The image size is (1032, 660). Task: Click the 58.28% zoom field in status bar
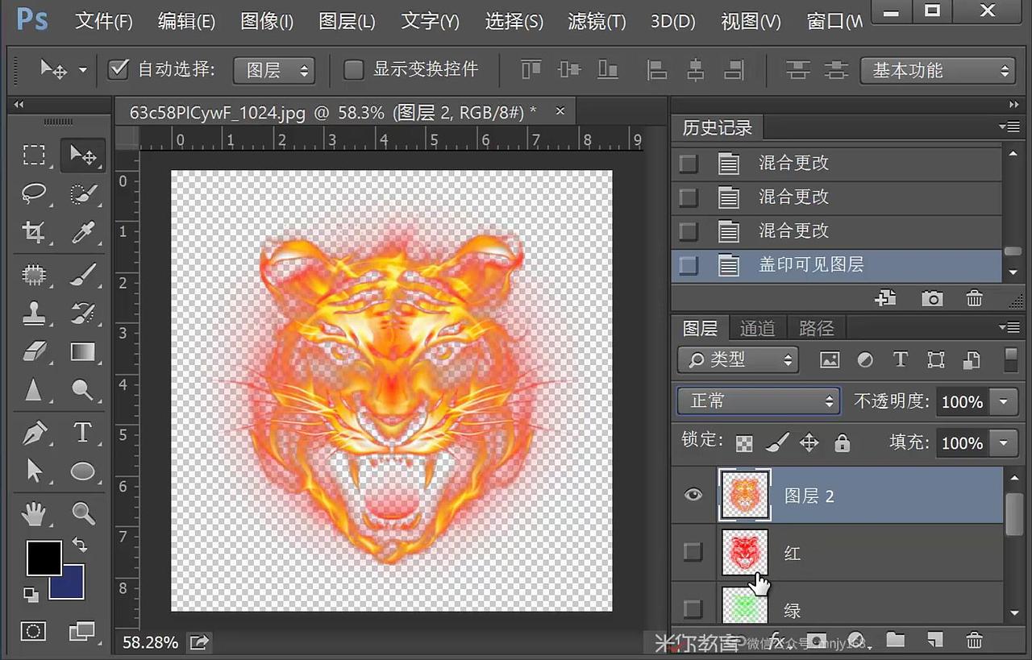point(151,642)
